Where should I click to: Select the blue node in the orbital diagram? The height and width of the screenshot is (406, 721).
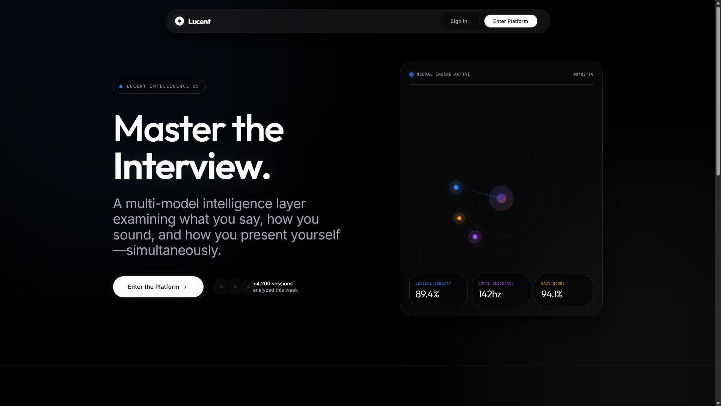456,187
